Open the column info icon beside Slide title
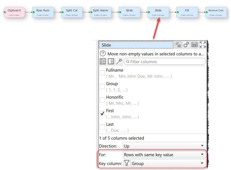 (x=178, y=45)
